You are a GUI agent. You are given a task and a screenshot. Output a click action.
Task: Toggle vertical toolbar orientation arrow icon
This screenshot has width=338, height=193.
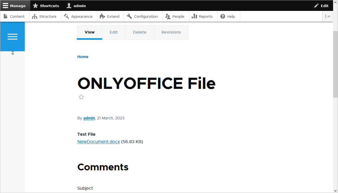point(328,16)
